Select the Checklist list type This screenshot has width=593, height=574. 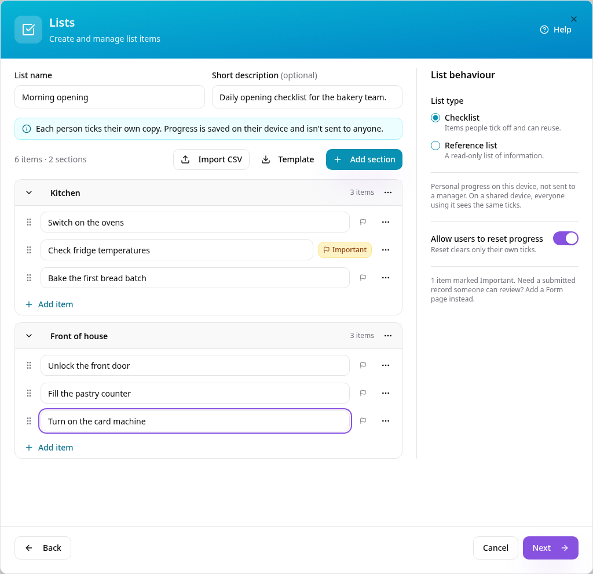click(x=435, y=118)
